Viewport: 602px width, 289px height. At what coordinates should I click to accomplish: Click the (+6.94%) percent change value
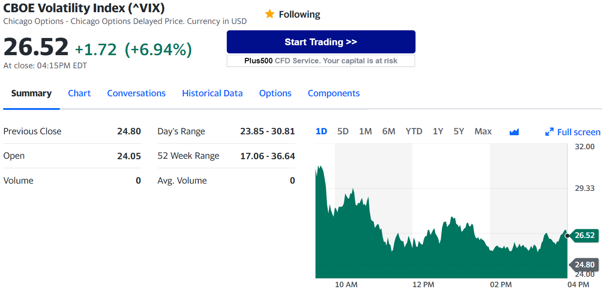pos(158,49)
